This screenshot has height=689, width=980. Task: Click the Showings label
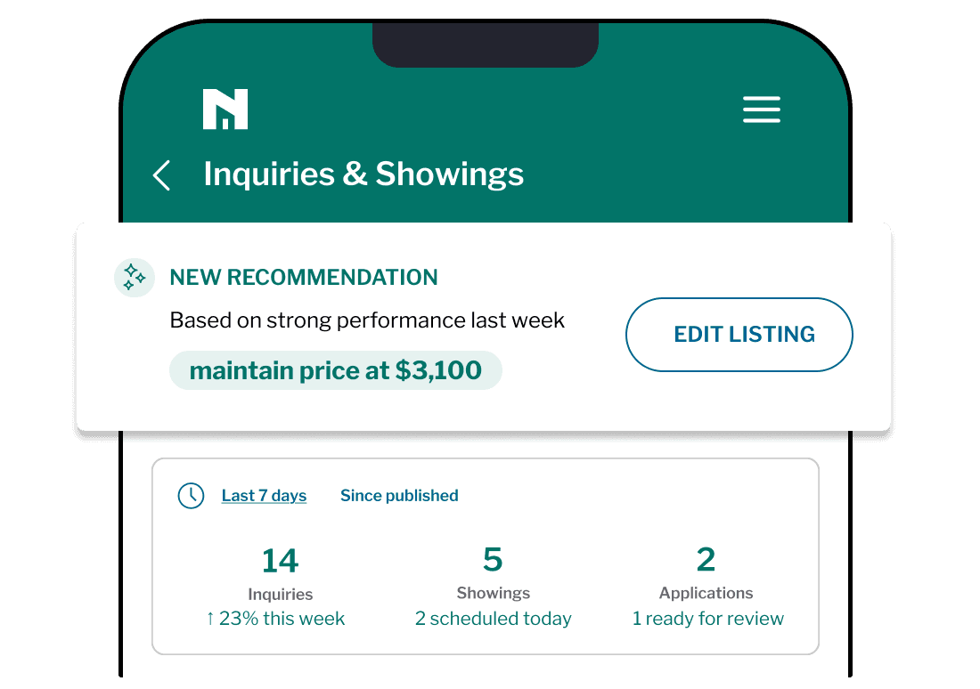click(x=493, y=593)
